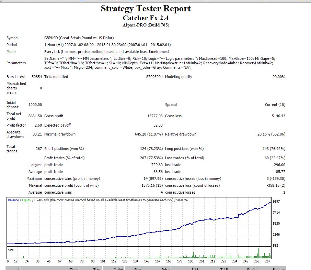Click Profit trades value 207 (77.53%)

151,158
